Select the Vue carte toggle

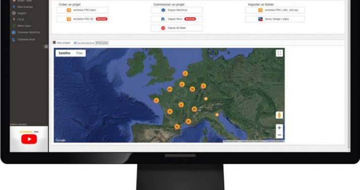pos(102,43)
